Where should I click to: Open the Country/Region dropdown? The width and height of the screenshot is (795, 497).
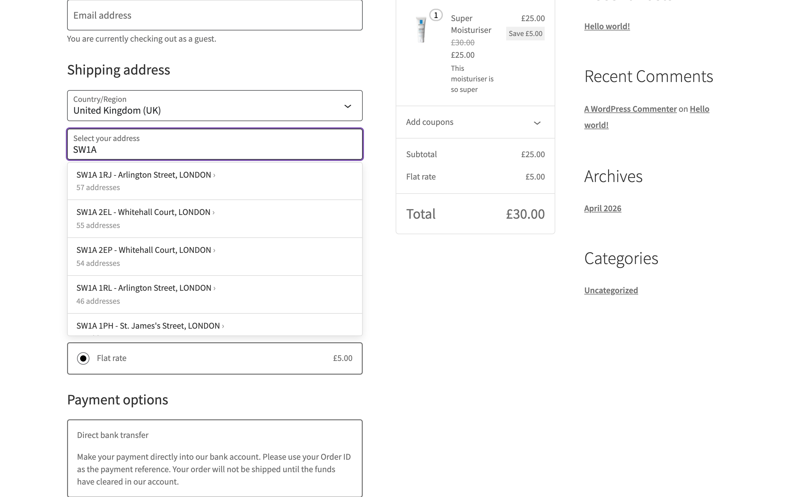pyautogui.click(x=215, y=106)
